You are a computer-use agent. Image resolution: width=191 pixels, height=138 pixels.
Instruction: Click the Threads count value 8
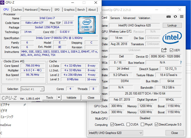point(93,89)
